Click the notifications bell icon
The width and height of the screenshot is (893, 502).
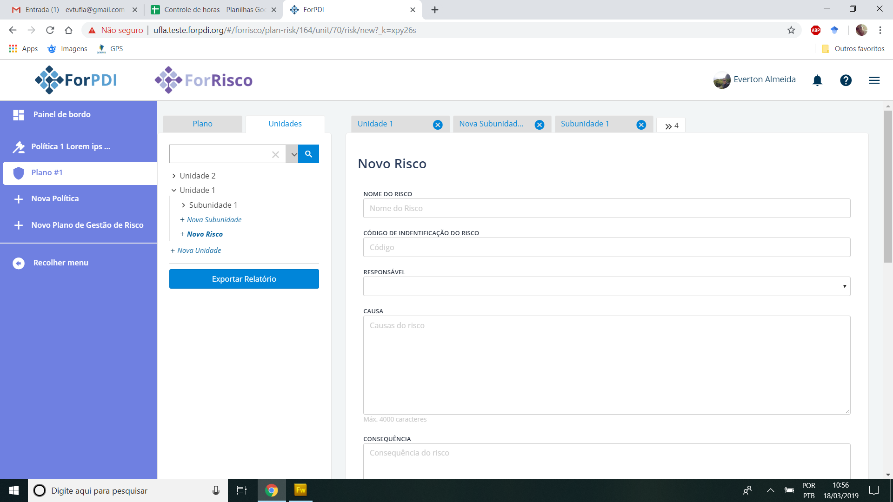point(817,80)
